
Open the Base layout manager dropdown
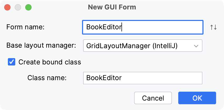click(x=142, y=46)
